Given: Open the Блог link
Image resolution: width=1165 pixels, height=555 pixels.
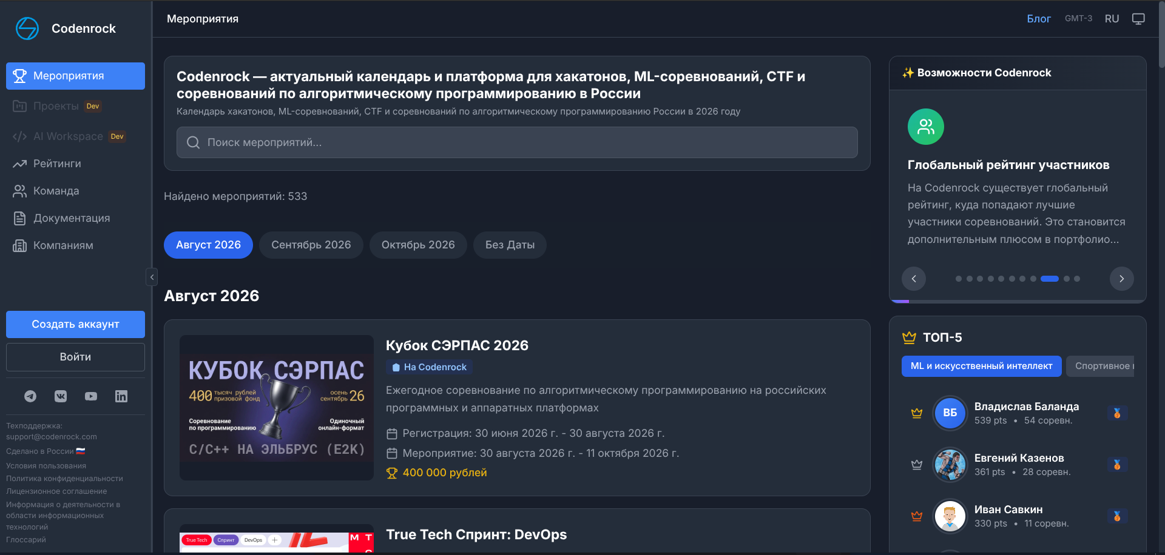Looking at the screenshot, I should pyautogui.click(x=1038, y=19).
